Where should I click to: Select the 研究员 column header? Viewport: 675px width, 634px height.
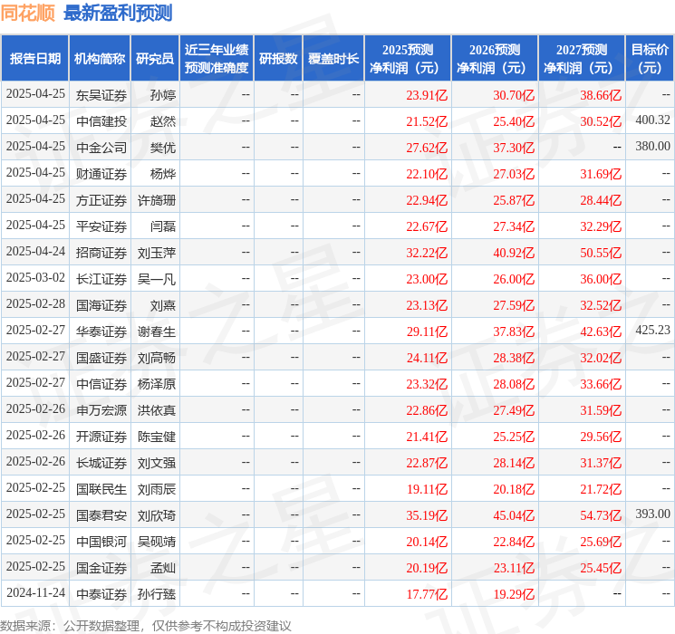pos(155,59)
